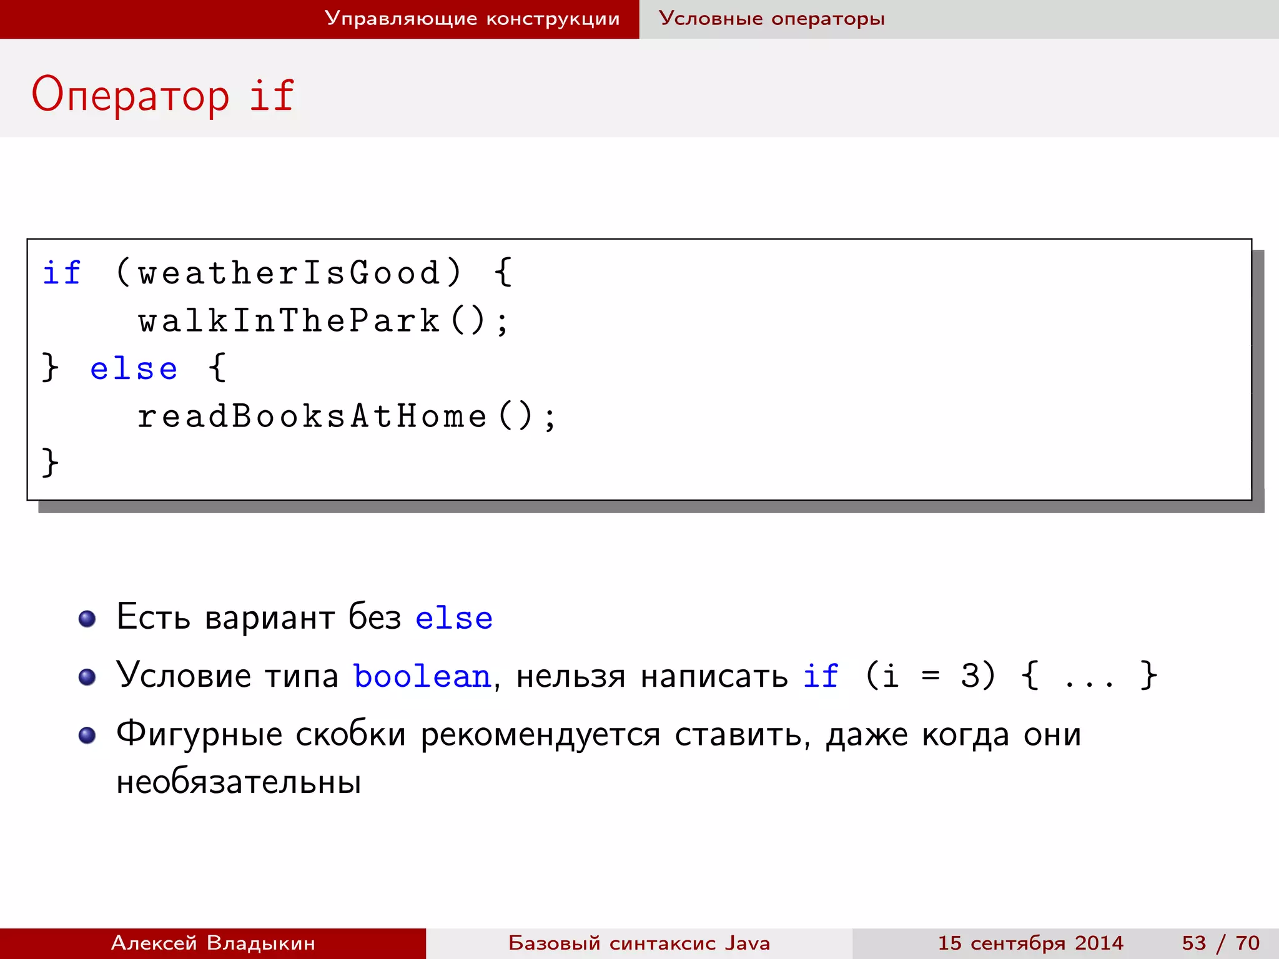This screenshot has width=1279, height=959.
Task: Select the author name 'Алексей Владыкин' in the footer
Action: 213,943
